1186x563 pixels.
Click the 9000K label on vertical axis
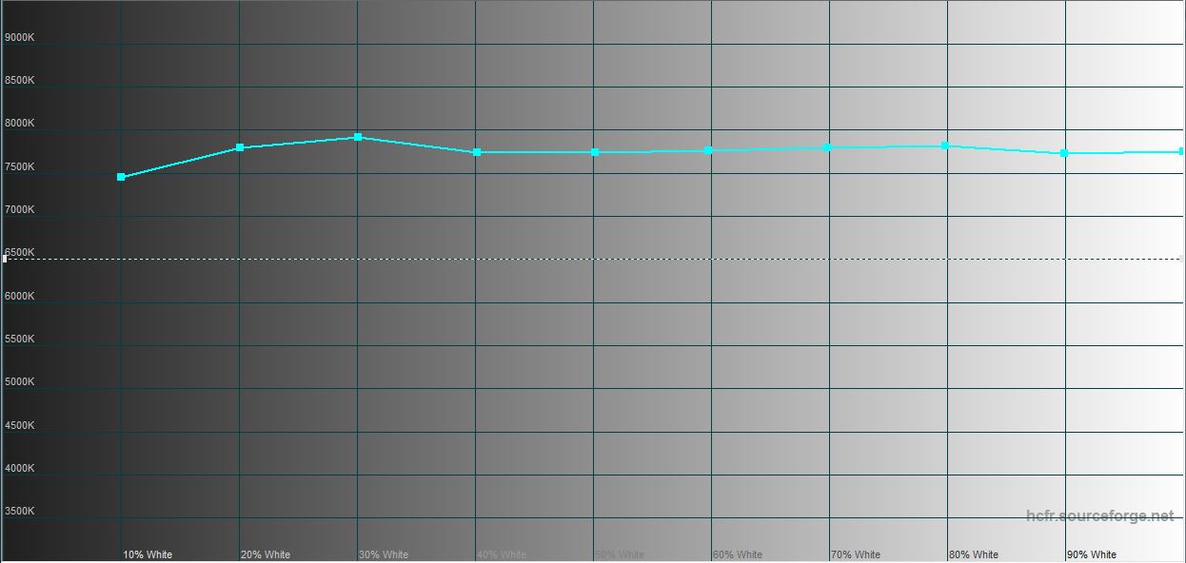coord(20,37)
